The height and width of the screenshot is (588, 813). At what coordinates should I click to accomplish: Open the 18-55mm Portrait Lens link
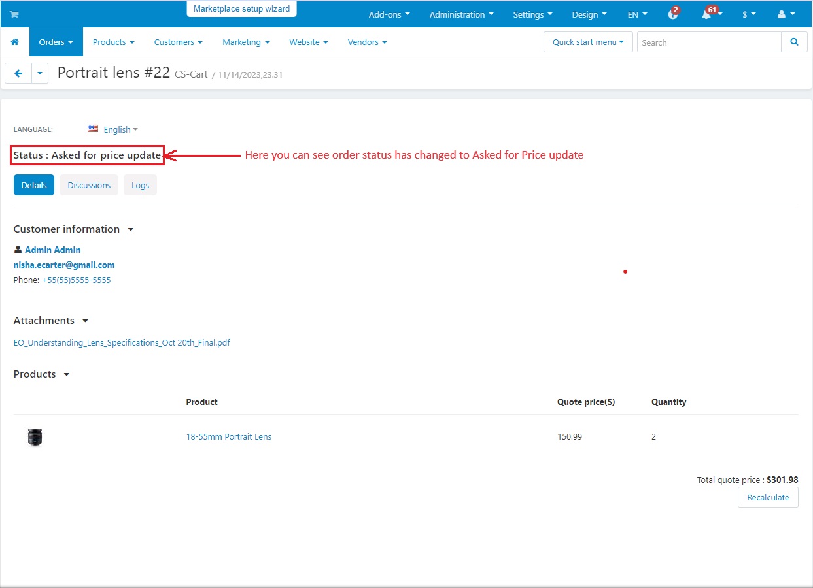coord(229,437)
